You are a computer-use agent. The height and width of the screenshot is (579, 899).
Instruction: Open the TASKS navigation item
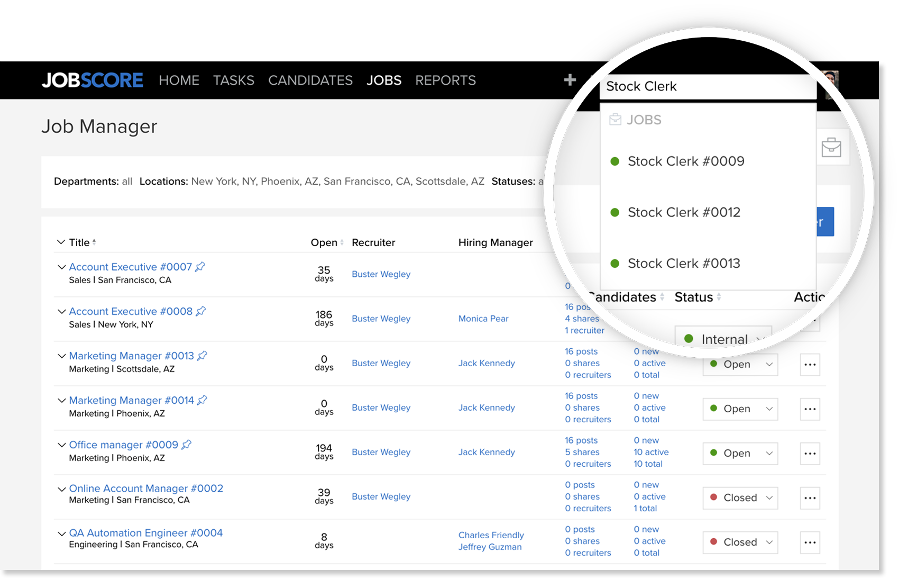coord(234,80)
